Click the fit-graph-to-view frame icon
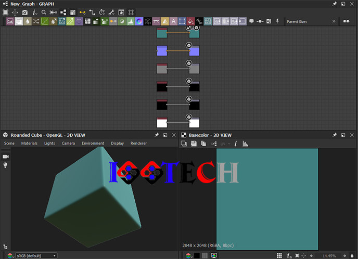The height and width of the screenshot is (259, 358). pyautogui.click(x=5, y=12)
